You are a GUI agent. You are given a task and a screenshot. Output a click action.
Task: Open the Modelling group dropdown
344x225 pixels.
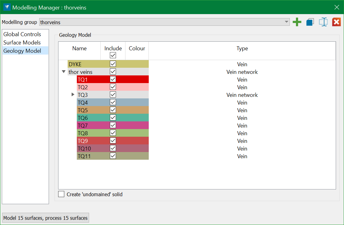coord(286,22)
